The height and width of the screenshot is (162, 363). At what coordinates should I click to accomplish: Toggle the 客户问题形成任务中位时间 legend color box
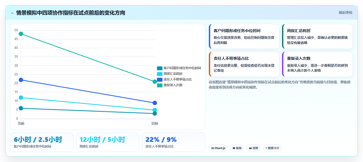pyautogui.click(x=160, y=68)
